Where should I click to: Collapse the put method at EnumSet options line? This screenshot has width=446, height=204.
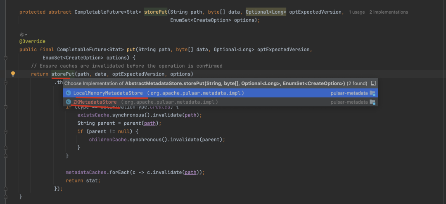(5, 58)
